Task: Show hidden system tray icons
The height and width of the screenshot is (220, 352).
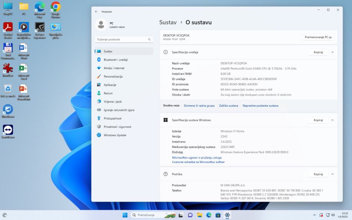Action: pyautogui.click(x=314, y=215)
